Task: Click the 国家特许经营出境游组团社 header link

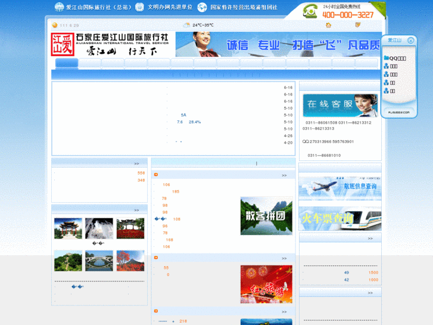Action: 244,7
